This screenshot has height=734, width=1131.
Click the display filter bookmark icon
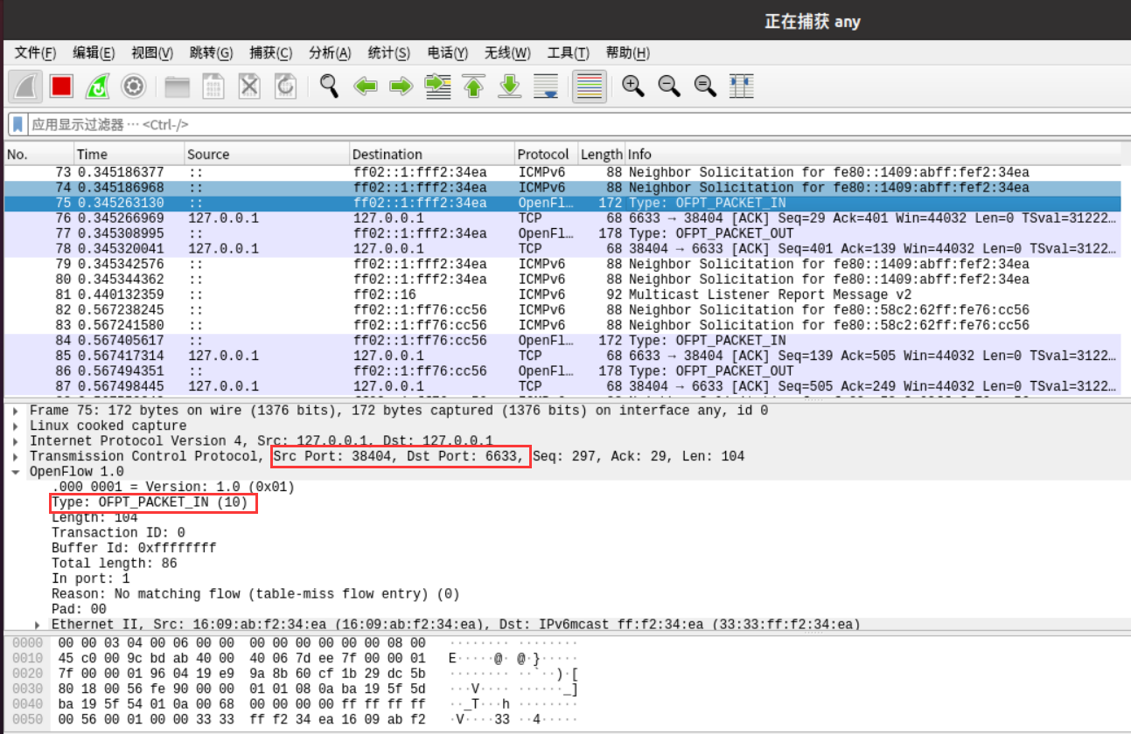[x=17, y=125]
